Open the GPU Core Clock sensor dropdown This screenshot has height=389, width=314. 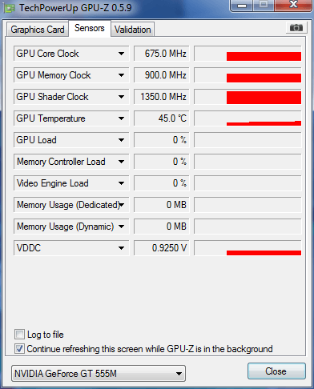[x=121, y=54]
